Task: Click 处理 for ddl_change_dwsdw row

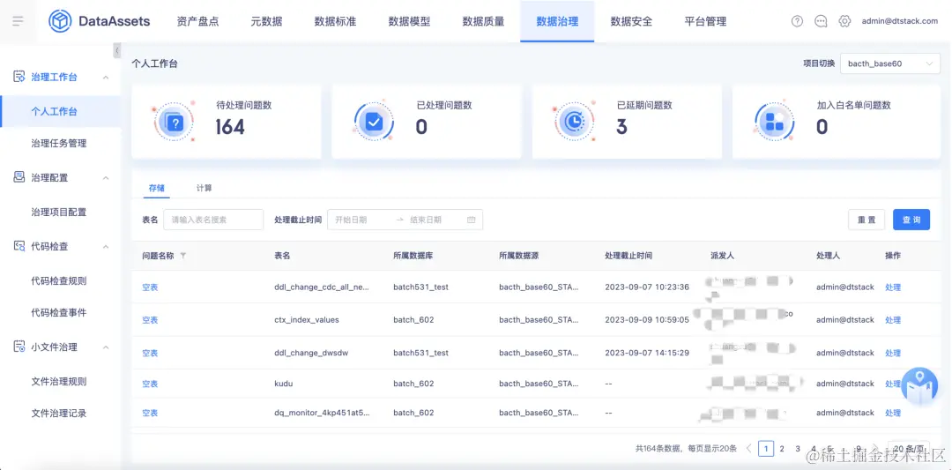Action: (892, 353)
